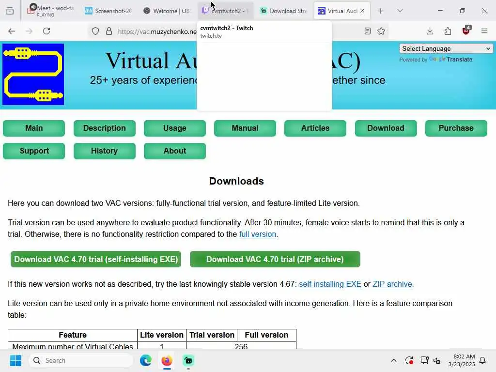Open the notifications bell icon

point(482,360)
